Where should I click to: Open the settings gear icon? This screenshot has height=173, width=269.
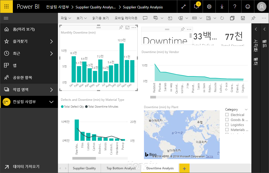pos(209,7)
